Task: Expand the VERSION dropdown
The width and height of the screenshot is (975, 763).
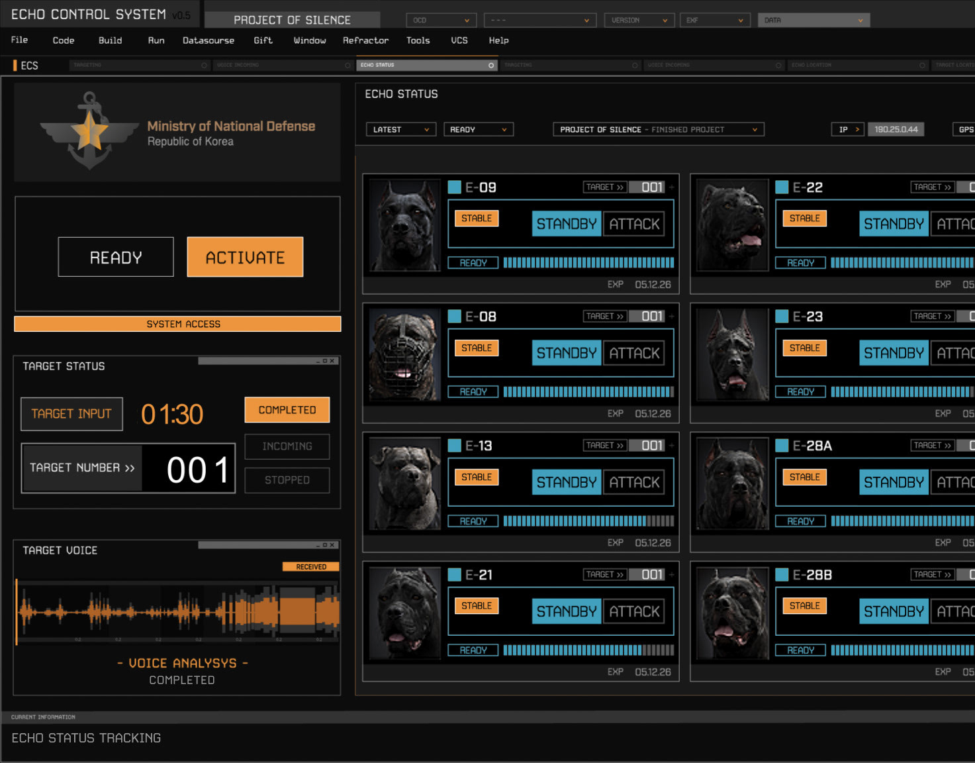Action: point(639,21)
